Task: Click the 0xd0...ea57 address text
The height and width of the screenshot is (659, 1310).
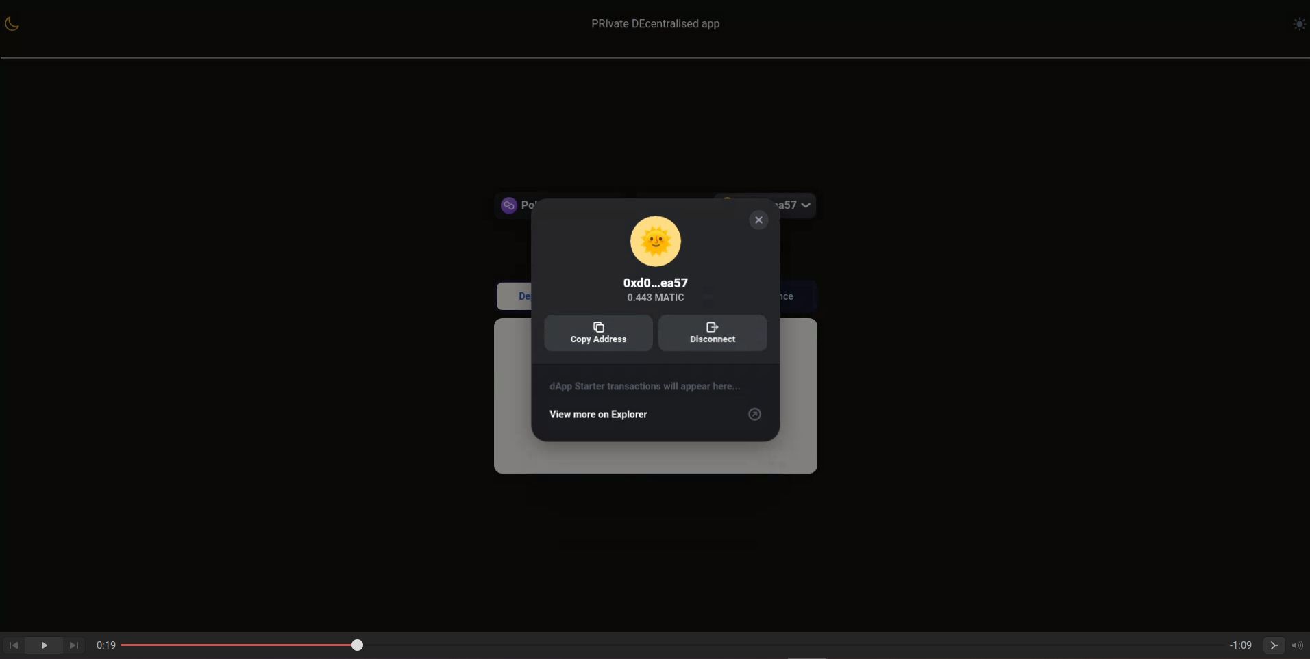Action: pyautogui.click(x=655, y=283)
